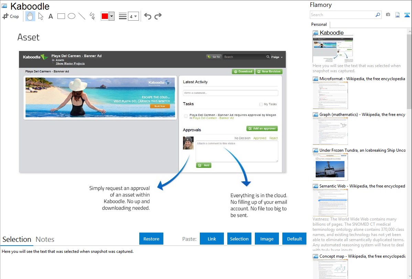Image resolution: width=412 pixels, height=279 pixels.
Task: Open the Under Frozen Tundra ship thumbnail
Action: 330,167
